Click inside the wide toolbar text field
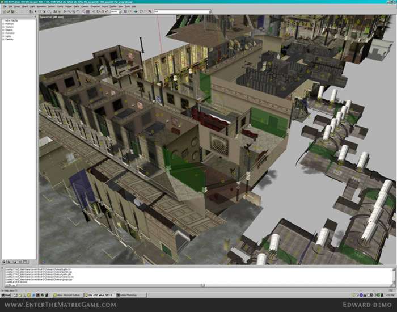Image resolution: width=397 pixels, height=312 pixels. pos(181,12)
